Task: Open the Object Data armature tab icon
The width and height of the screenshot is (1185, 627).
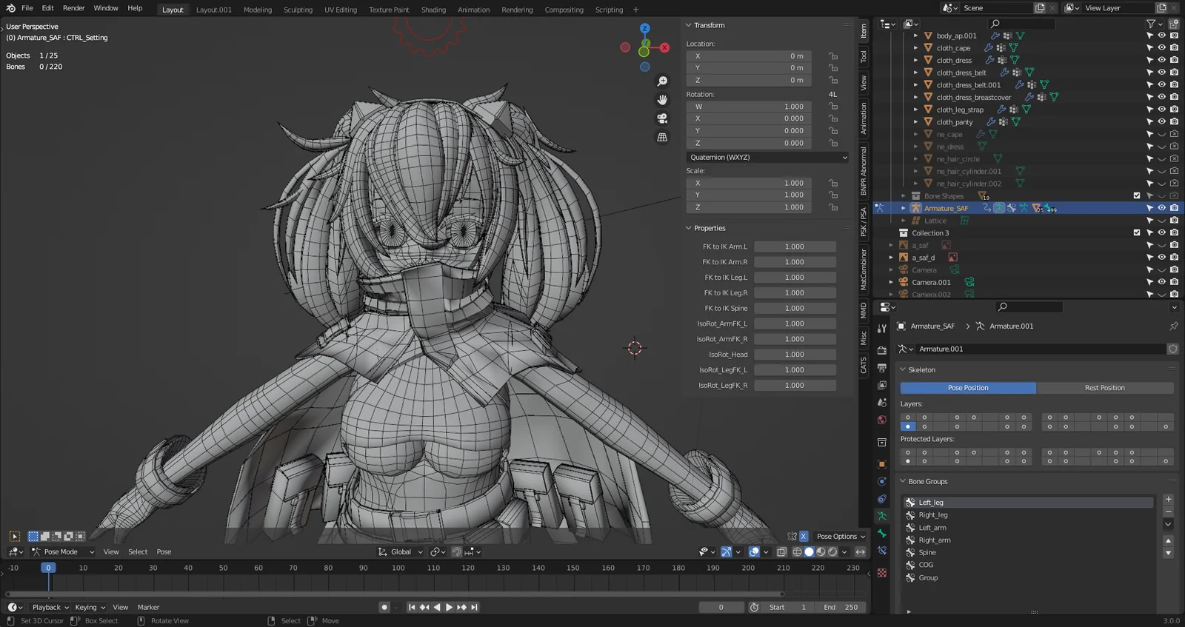Action: tap(881, 516)
